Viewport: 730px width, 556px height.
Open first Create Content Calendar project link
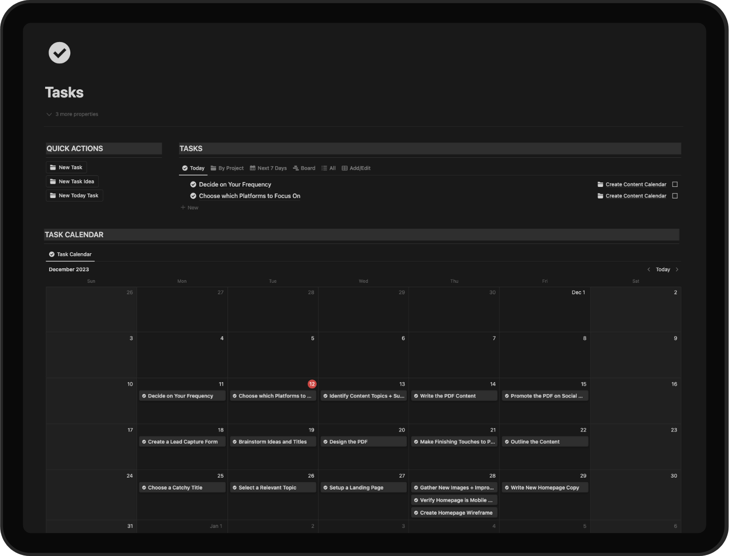635,184
